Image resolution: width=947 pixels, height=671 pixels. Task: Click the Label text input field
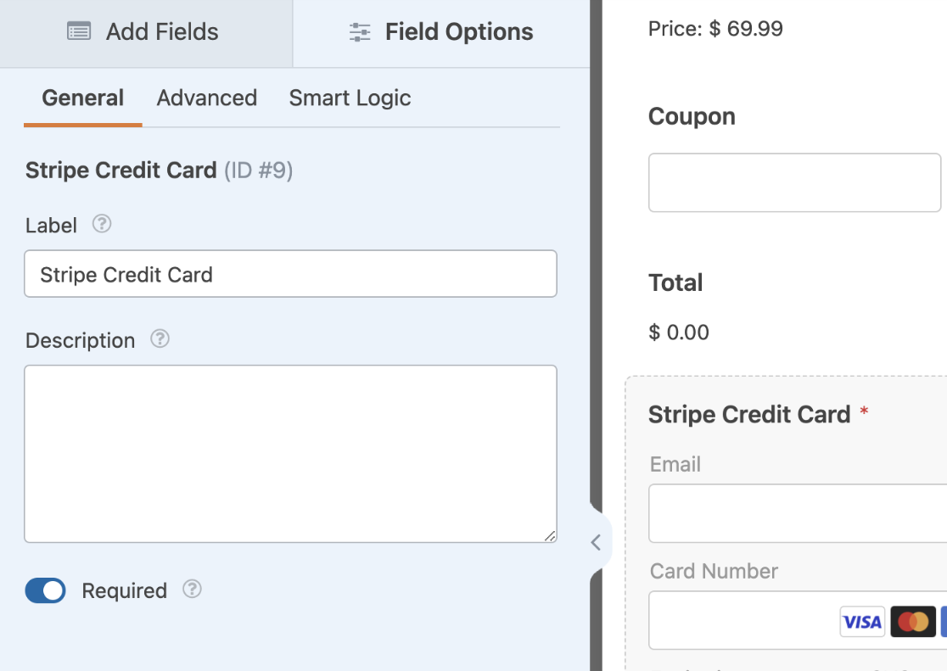coord(290,274)
